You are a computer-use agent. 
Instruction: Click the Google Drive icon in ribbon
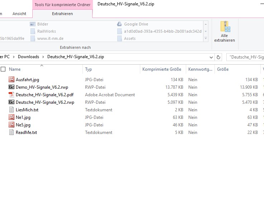click(119, 24)
